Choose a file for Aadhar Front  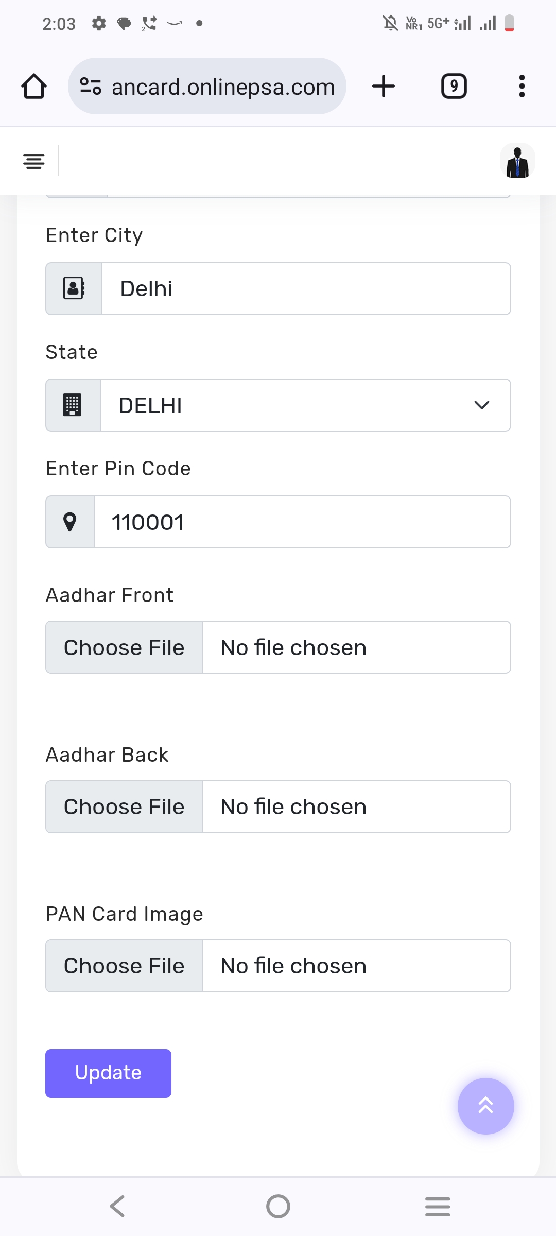(124, 647)
